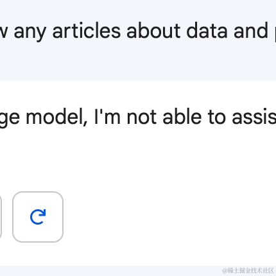The height and width of the screenshot is (276, 276).
Task: Click the partially visible button left of regenerate
Action: [x=1, y=217]
